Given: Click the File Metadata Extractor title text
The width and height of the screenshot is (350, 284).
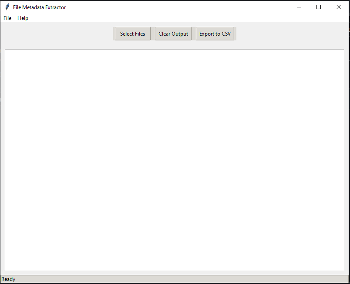Looking at the screenshot, I should tap(39, 7).
